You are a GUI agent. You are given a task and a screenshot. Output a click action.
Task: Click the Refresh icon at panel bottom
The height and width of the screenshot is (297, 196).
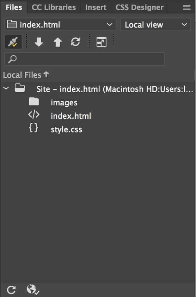click(11, 290)
